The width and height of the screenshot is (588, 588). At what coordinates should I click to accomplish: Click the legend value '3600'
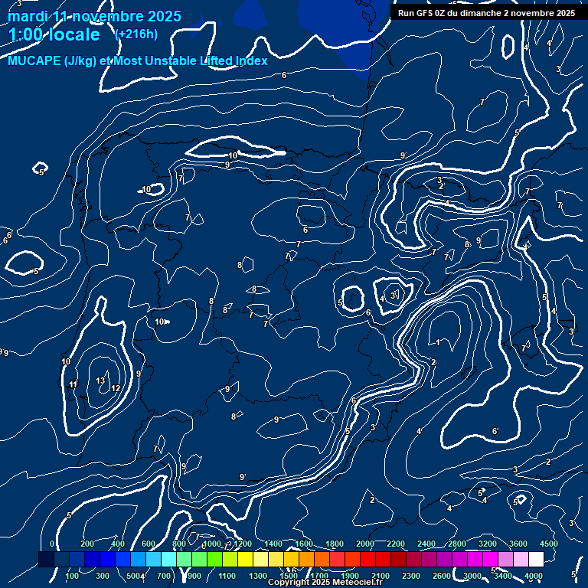518,544
